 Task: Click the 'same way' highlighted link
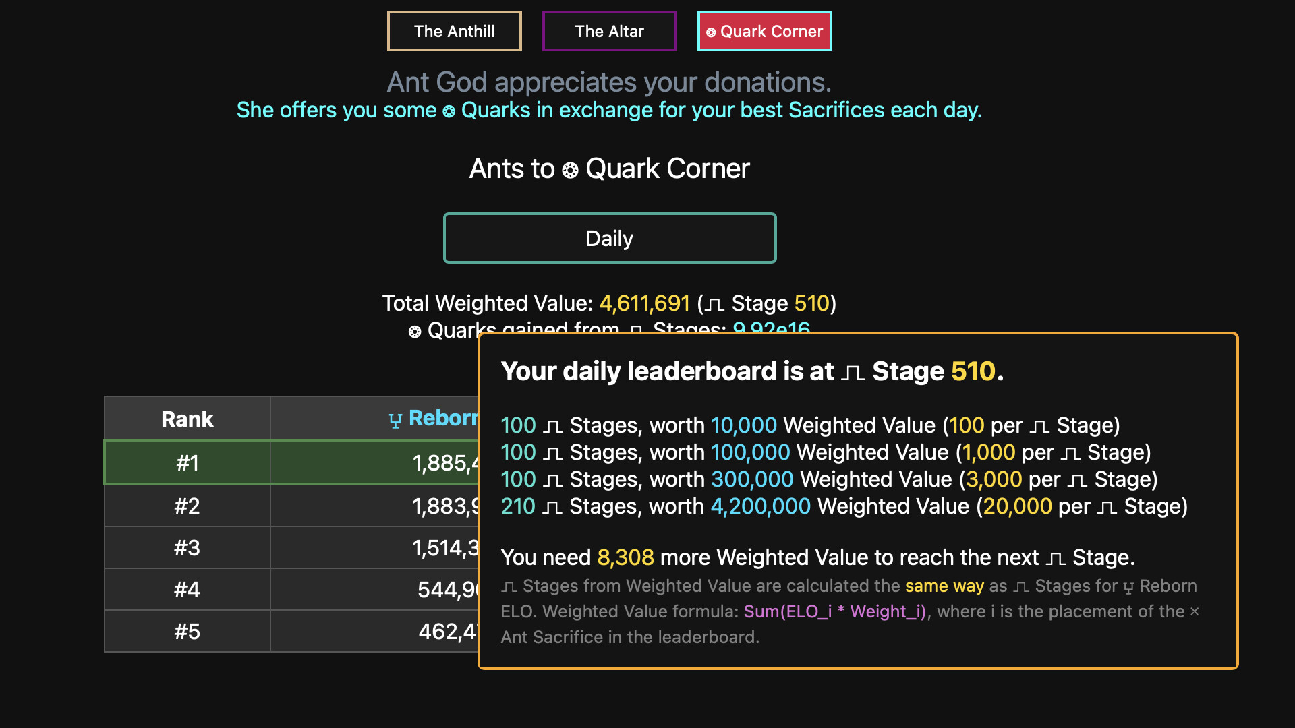coord(944,586)
